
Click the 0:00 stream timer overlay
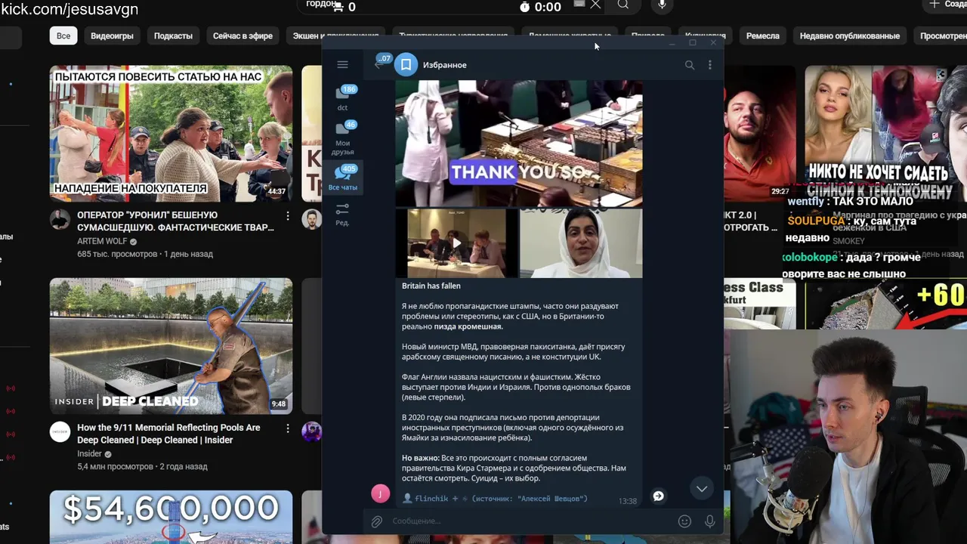click(x=540, y=7)
